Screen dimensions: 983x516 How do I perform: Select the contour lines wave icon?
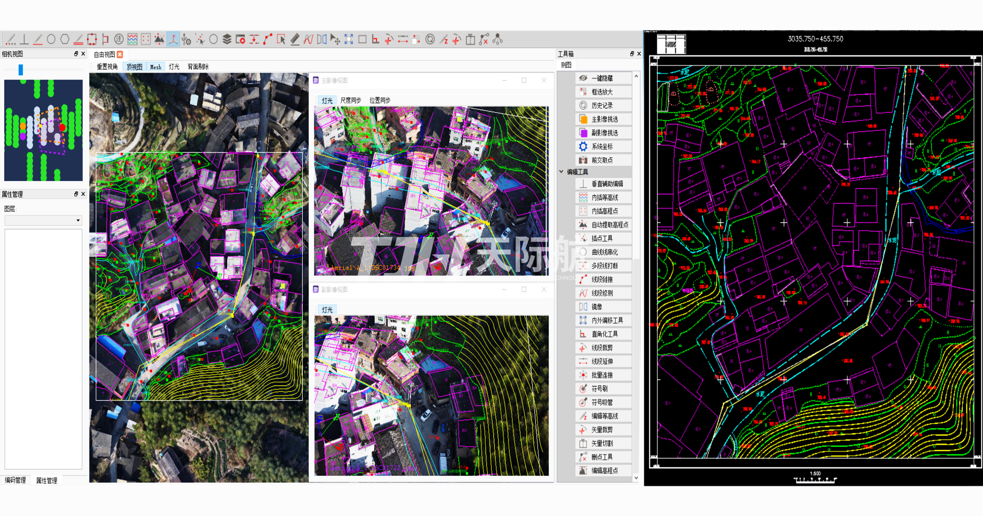[x=132, y=39]
